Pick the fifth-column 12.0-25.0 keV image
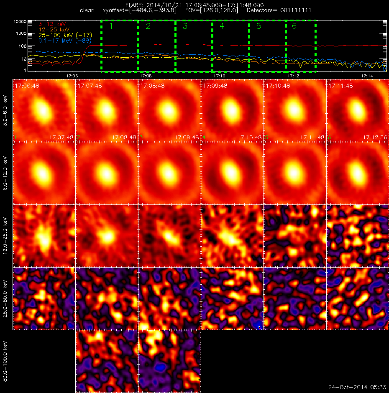Screen dimensions: 389x393 tap(295, 236)
